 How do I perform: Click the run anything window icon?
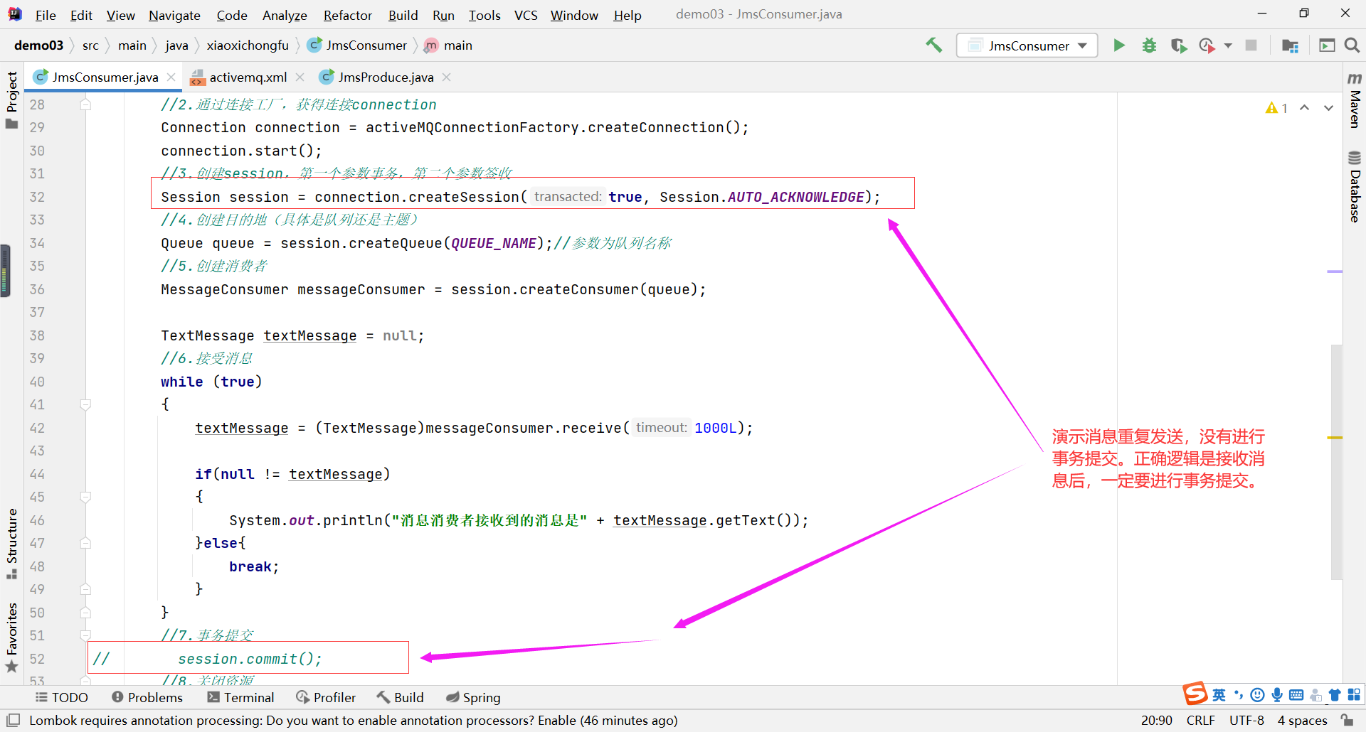pyautogui.click(x=1327, y=45)
